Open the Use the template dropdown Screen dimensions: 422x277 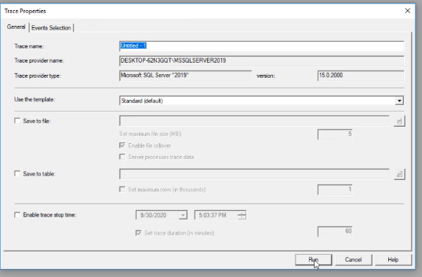click(399, 101)
